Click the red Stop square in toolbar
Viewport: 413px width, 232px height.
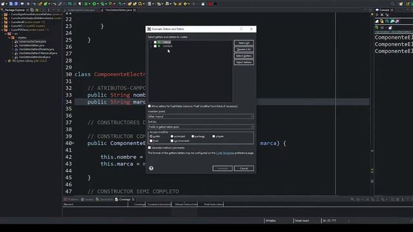coord(210,4)
